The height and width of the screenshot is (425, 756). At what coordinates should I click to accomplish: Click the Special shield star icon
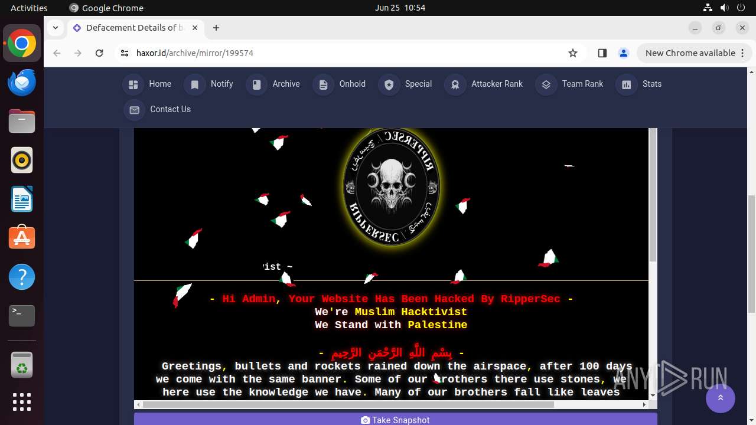tap(389, 84)
